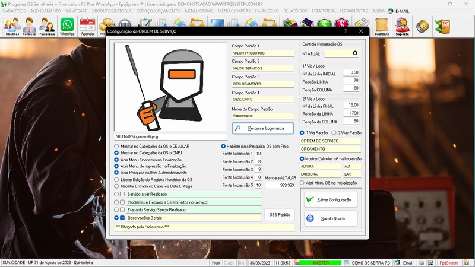Screen dimensions: 475x267
Task: Open the Clientes toolbar icon
Action: [x=12, y=26]
